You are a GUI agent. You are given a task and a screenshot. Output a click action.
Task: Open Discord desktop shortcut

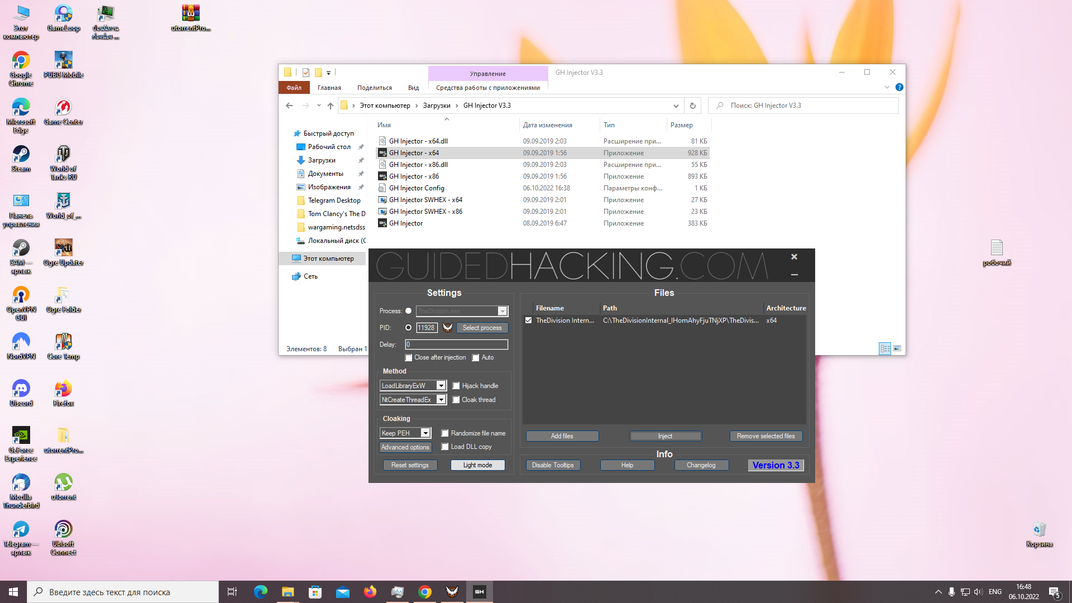(x=21, y=393)
